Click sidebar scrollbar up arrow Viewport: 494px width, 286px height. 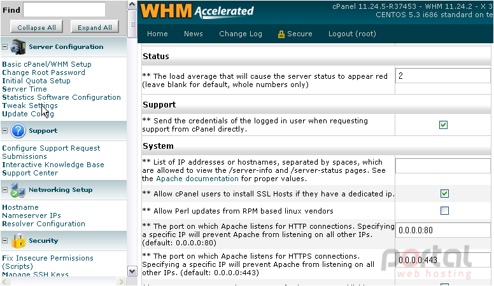pyautogui.click(x=132, y=4)
